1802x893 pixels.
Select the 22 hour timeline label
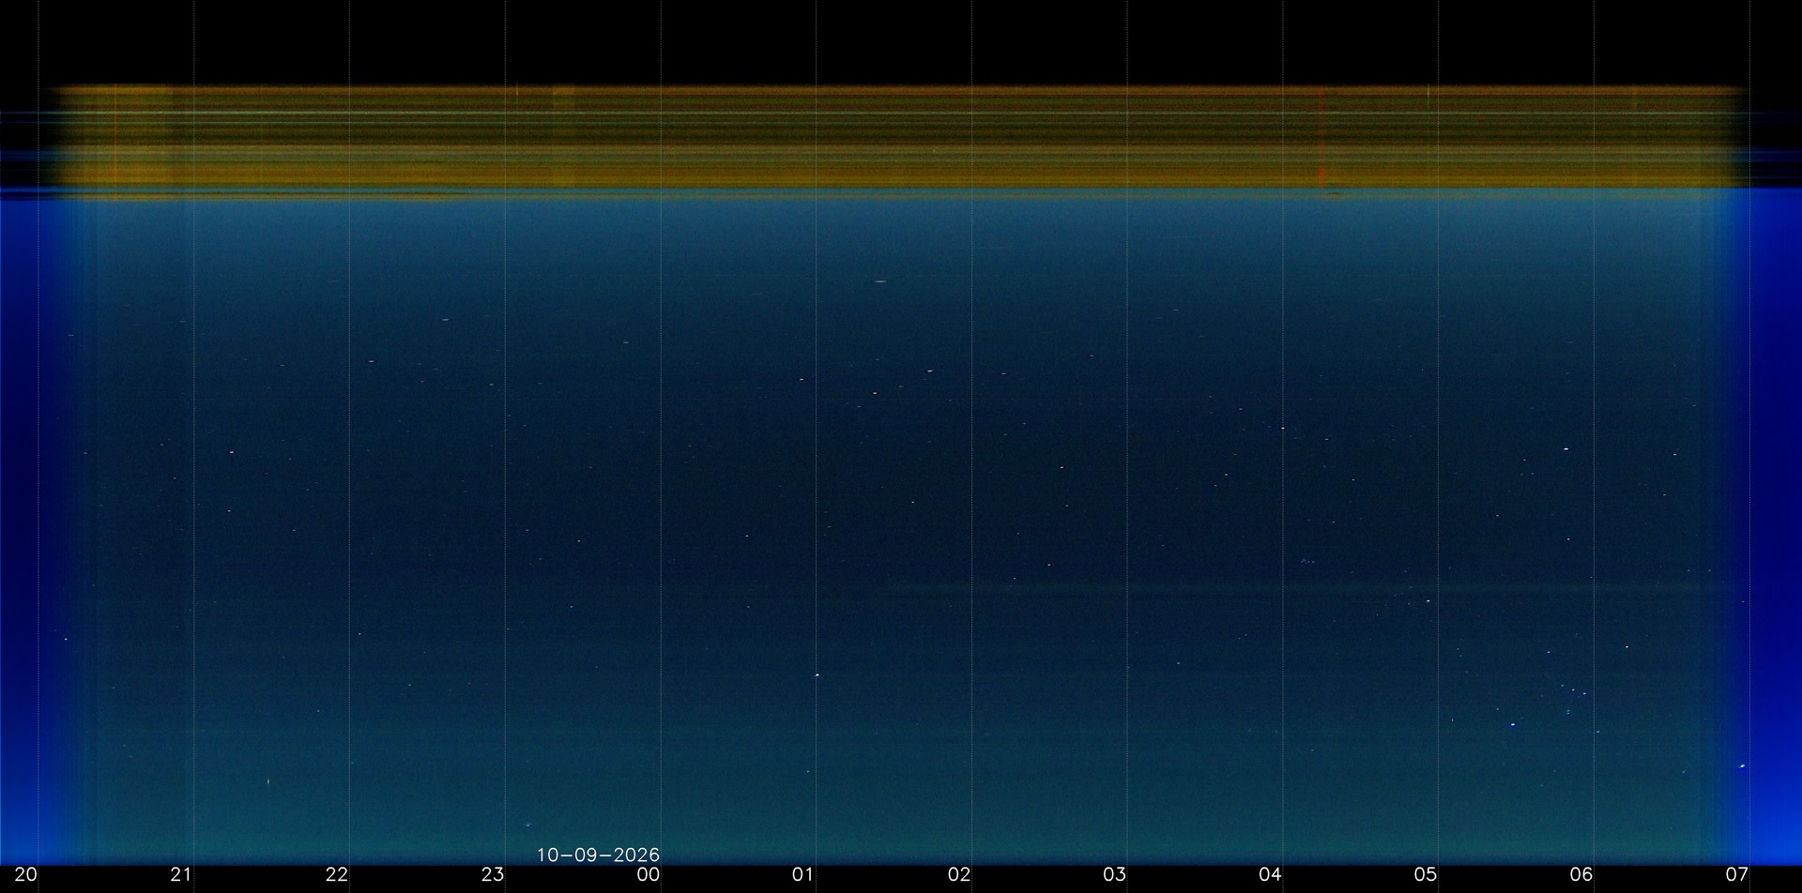click(x=337, y=875)
